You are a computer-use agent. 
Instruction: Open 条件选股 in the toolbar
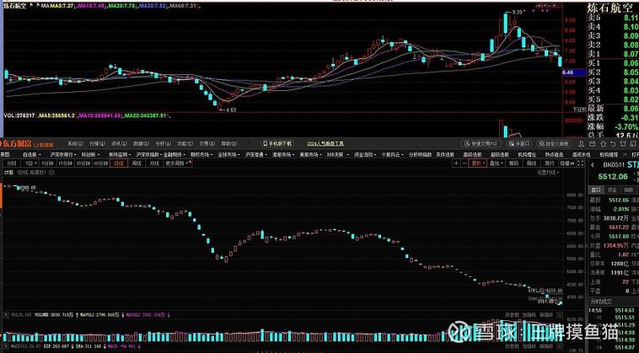click(445, 155)
